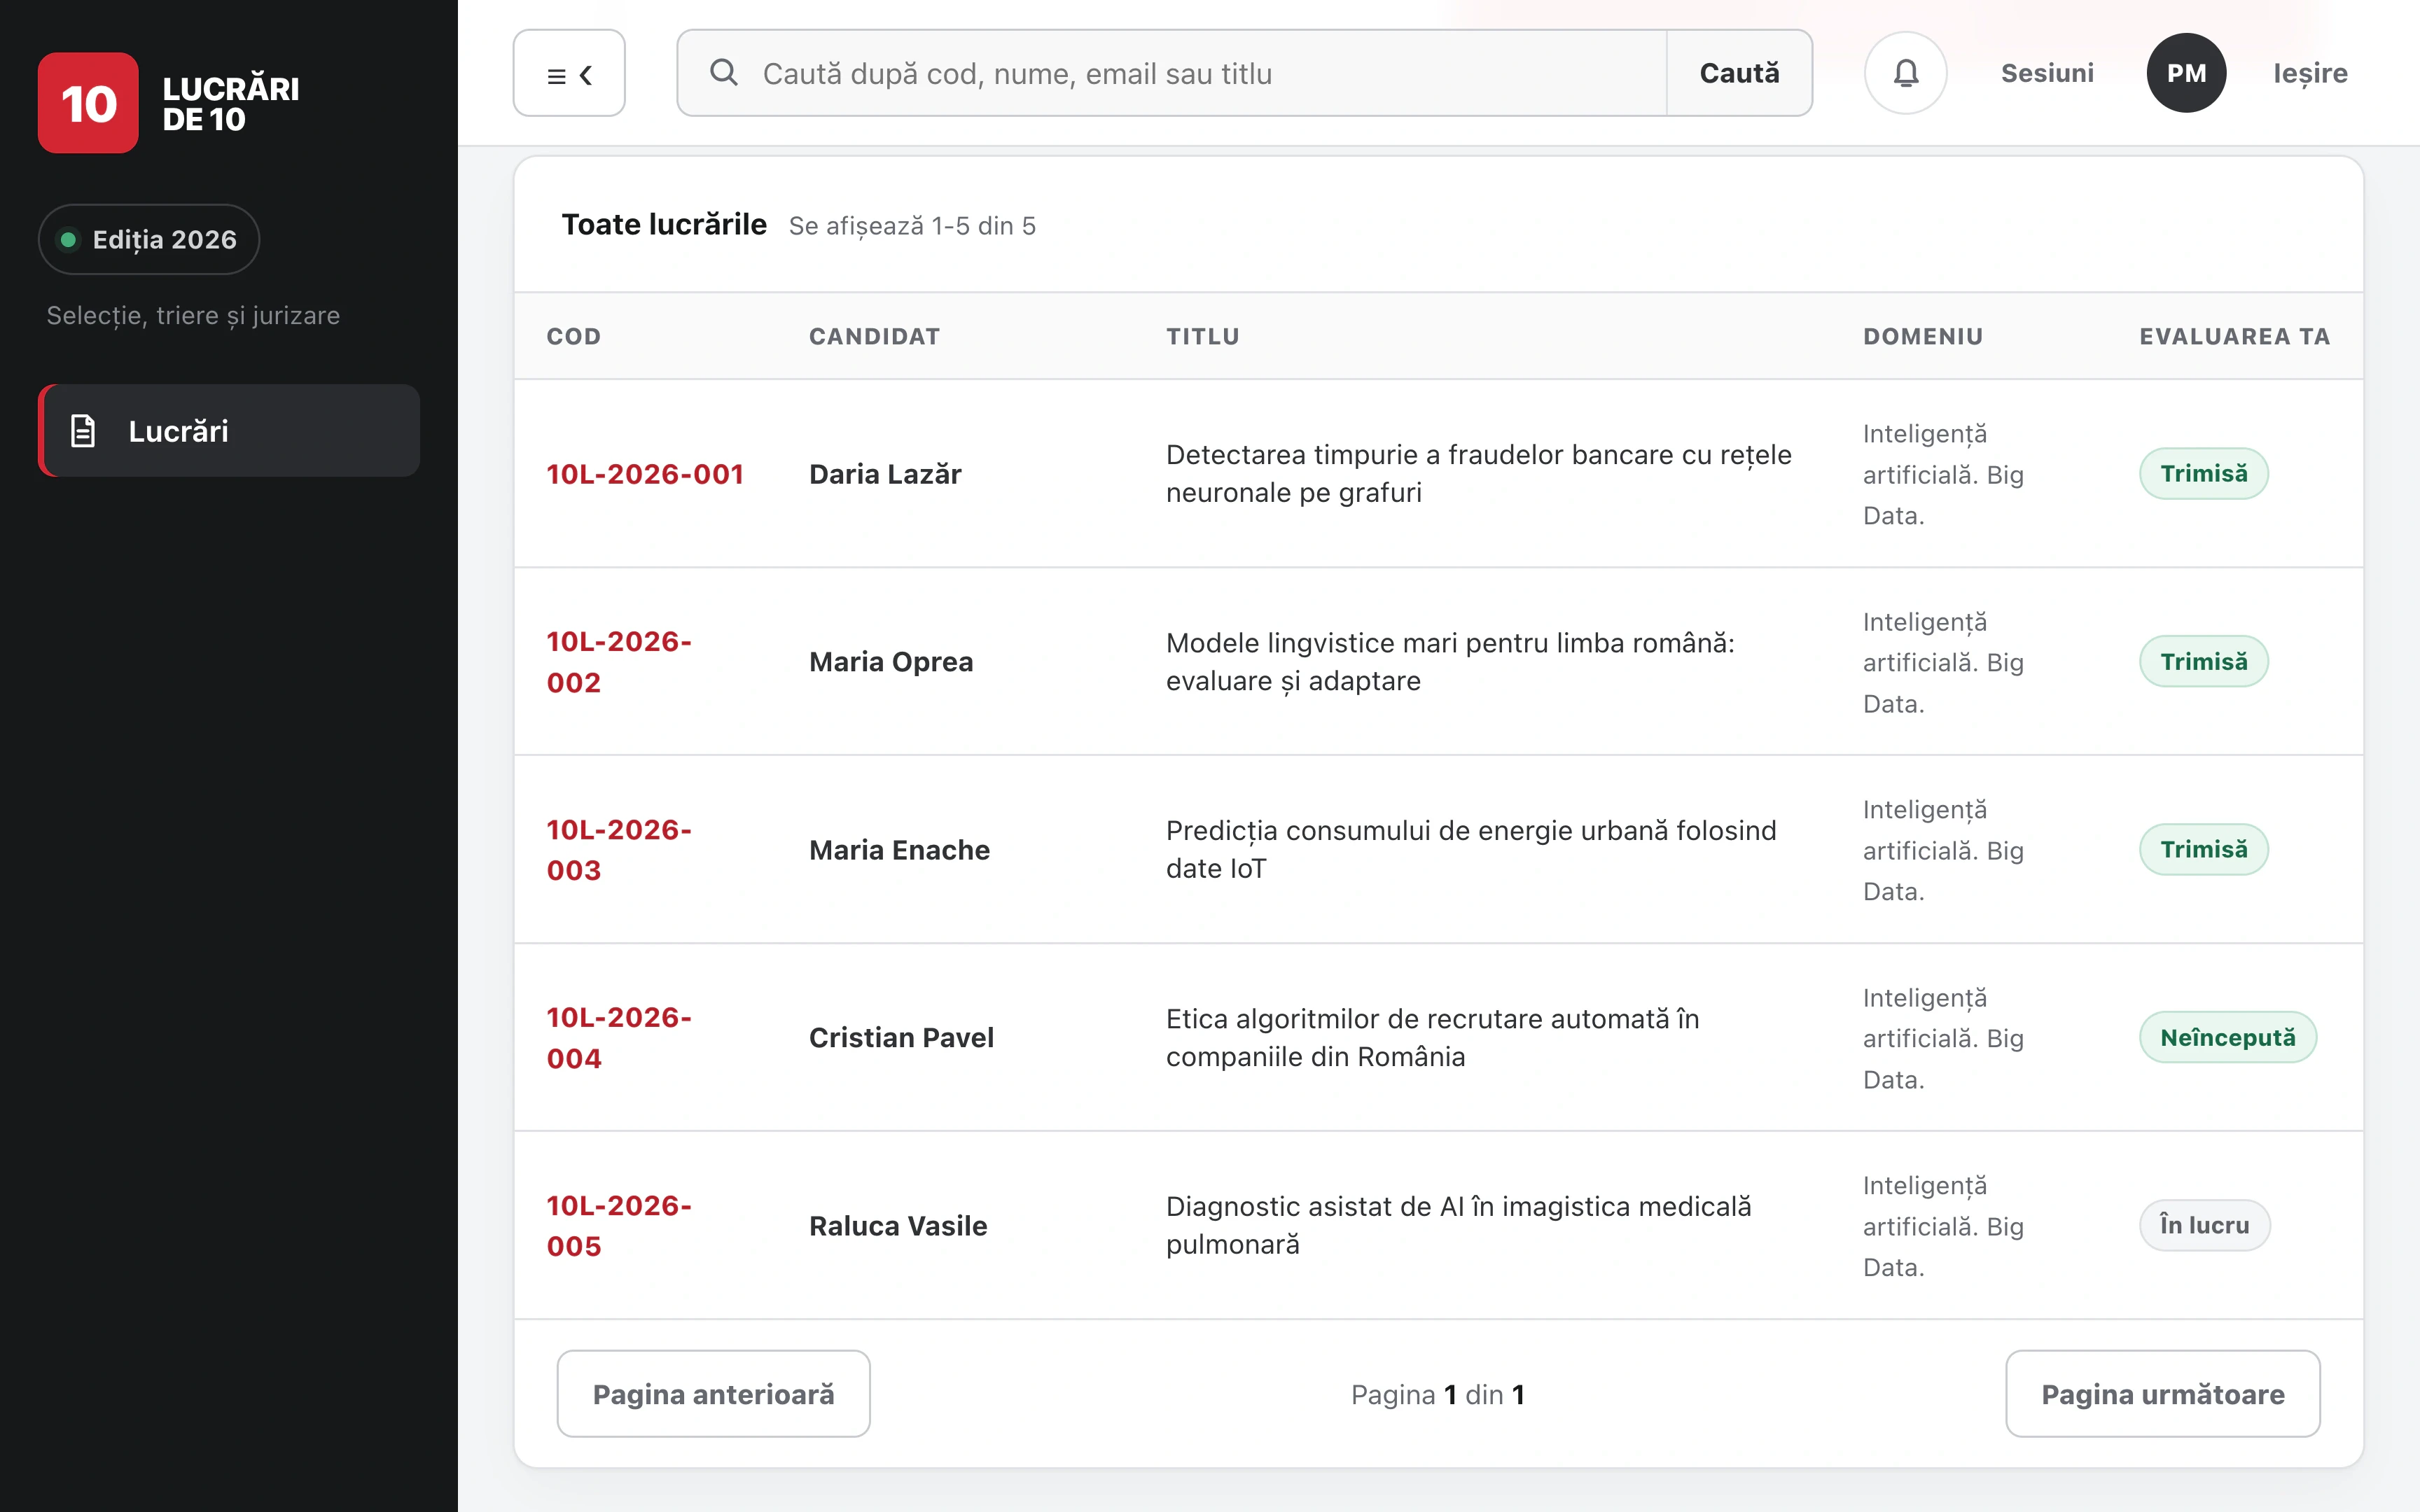
Task: Log out with Ieșire
Action: pos(2310,73)
